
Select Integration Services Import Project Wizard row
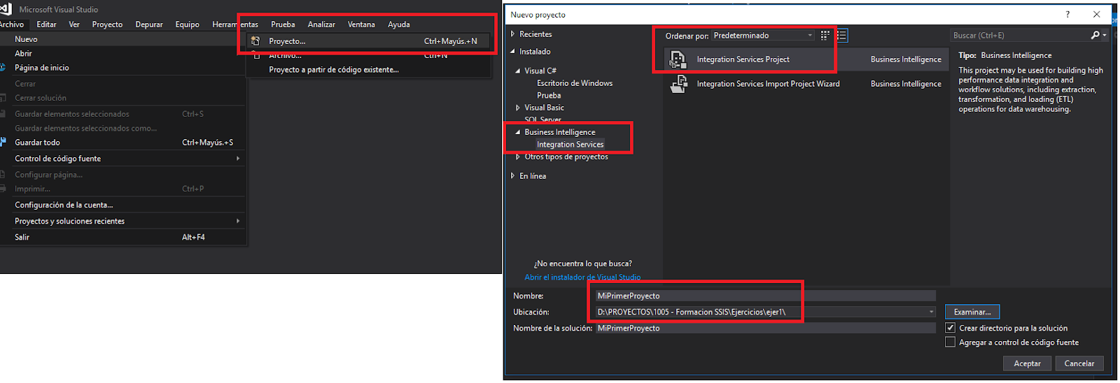(x=806, y=84)
